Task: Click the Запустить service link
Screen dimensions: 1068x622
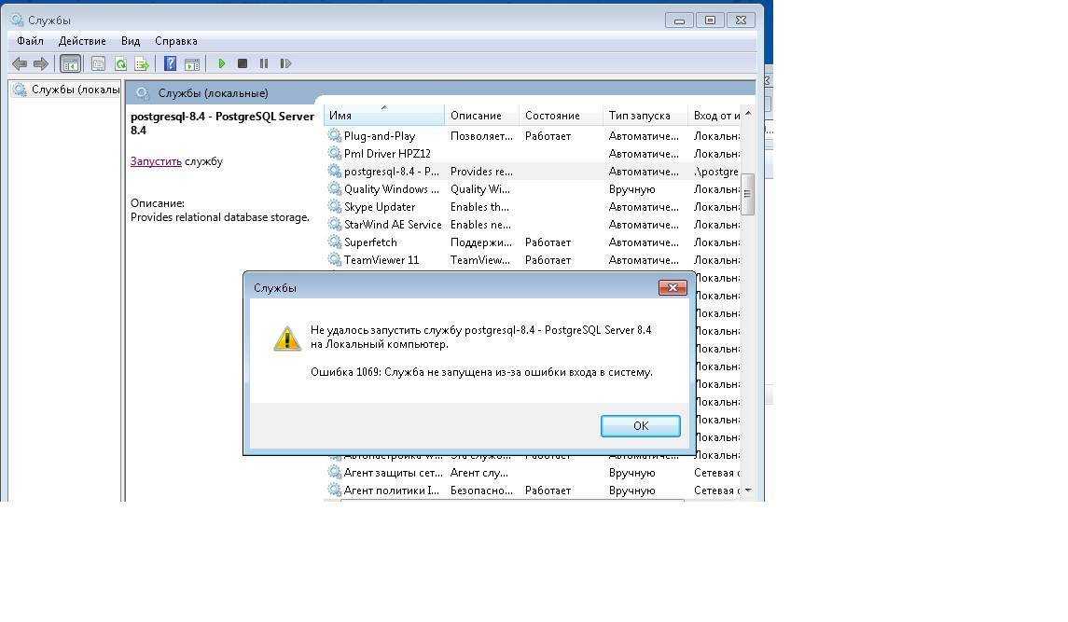Action: 156,161
